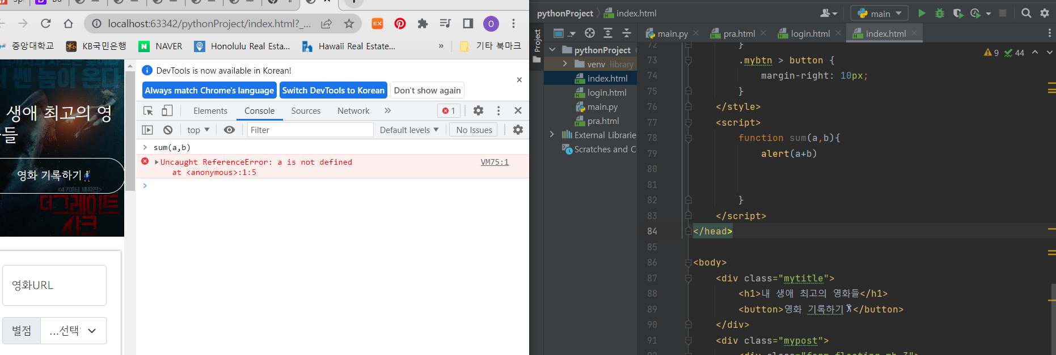Open DevTools customize menu dots
Image resolution: width=1056 pixels, height=355 pixels.
(499, 110)
